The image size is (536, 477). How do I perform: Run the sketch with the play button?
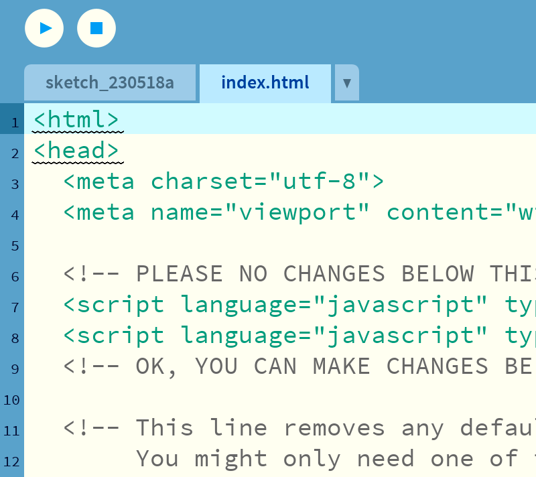(44, 28)
